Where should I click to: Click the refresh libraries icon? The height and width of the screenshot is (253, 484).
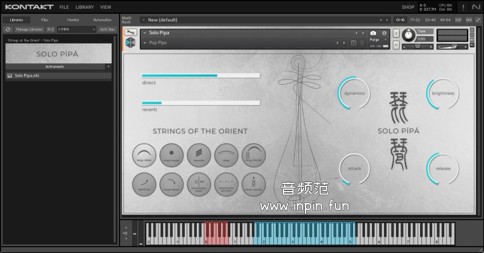(8, 29)
